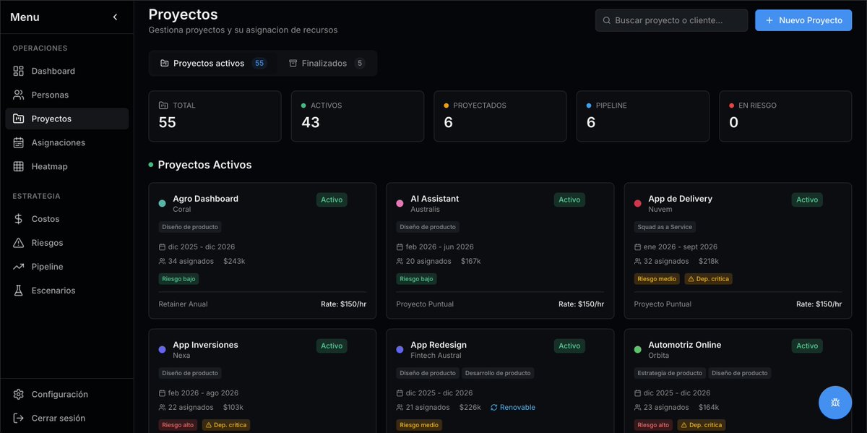Open Dashboard from the sidebar

pyautogui.click(x=66, y=71)
